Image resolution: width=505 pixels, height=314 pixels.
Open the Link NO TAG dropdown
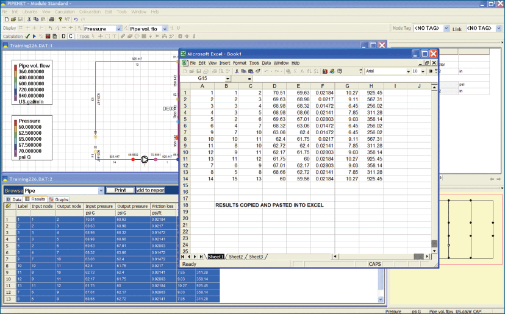498,28
